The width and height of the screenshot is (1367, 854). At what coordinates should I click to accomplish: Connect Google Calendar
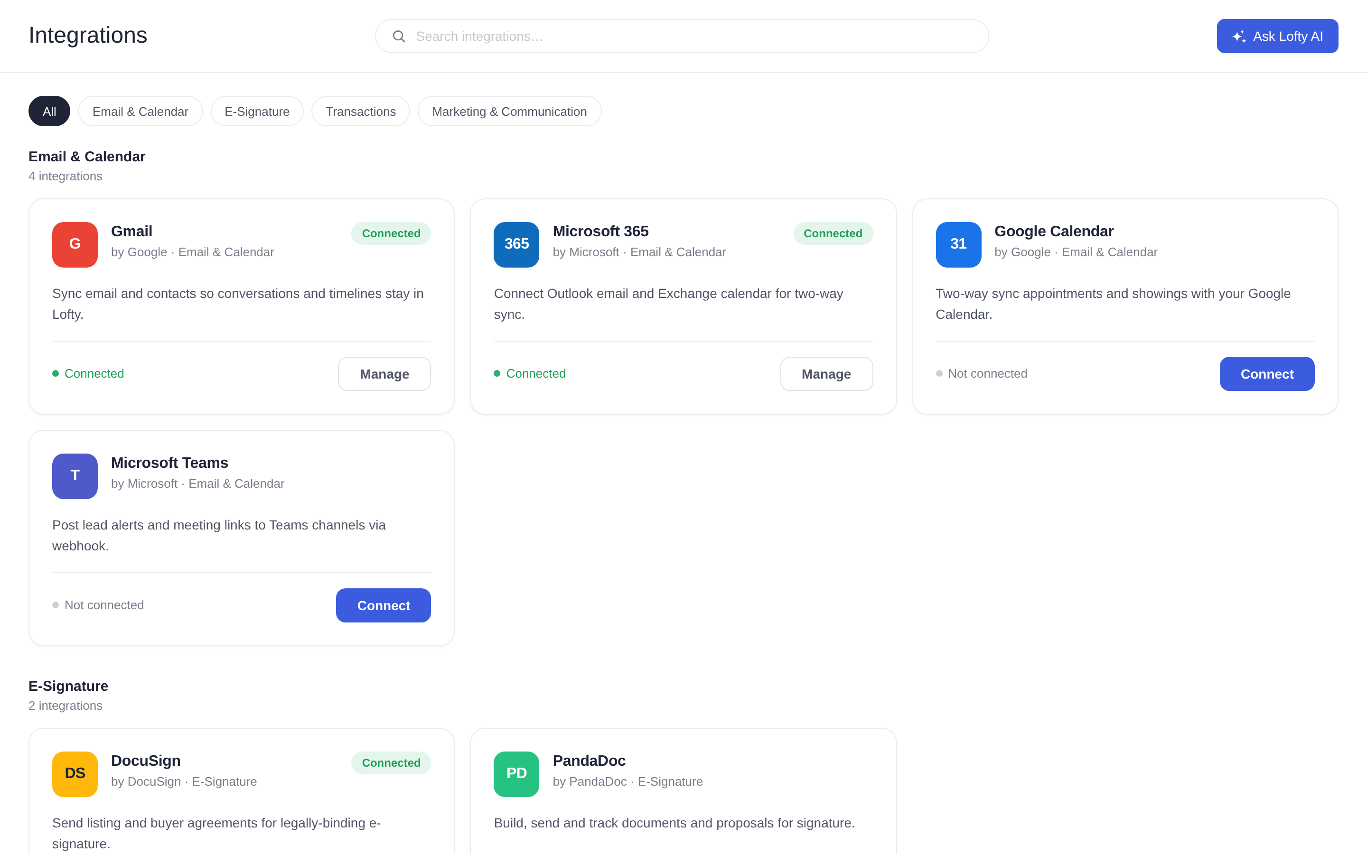1267,374
